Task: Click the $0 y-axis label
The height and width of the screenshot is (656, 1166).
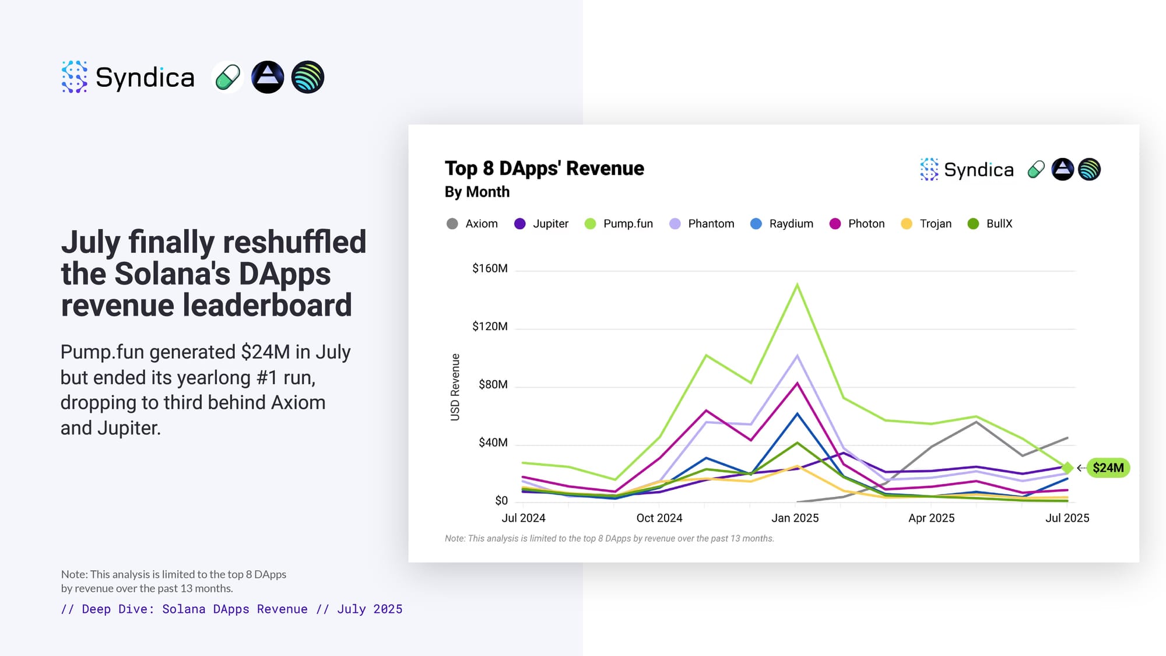Action: (x=501, y=500)
